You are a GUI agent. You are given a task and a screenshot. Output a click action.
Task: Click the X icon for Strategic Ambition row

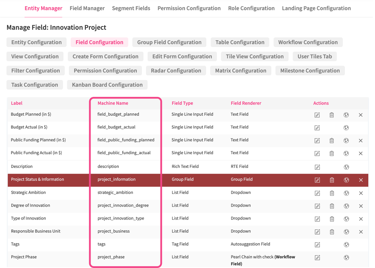coord(361,193)
